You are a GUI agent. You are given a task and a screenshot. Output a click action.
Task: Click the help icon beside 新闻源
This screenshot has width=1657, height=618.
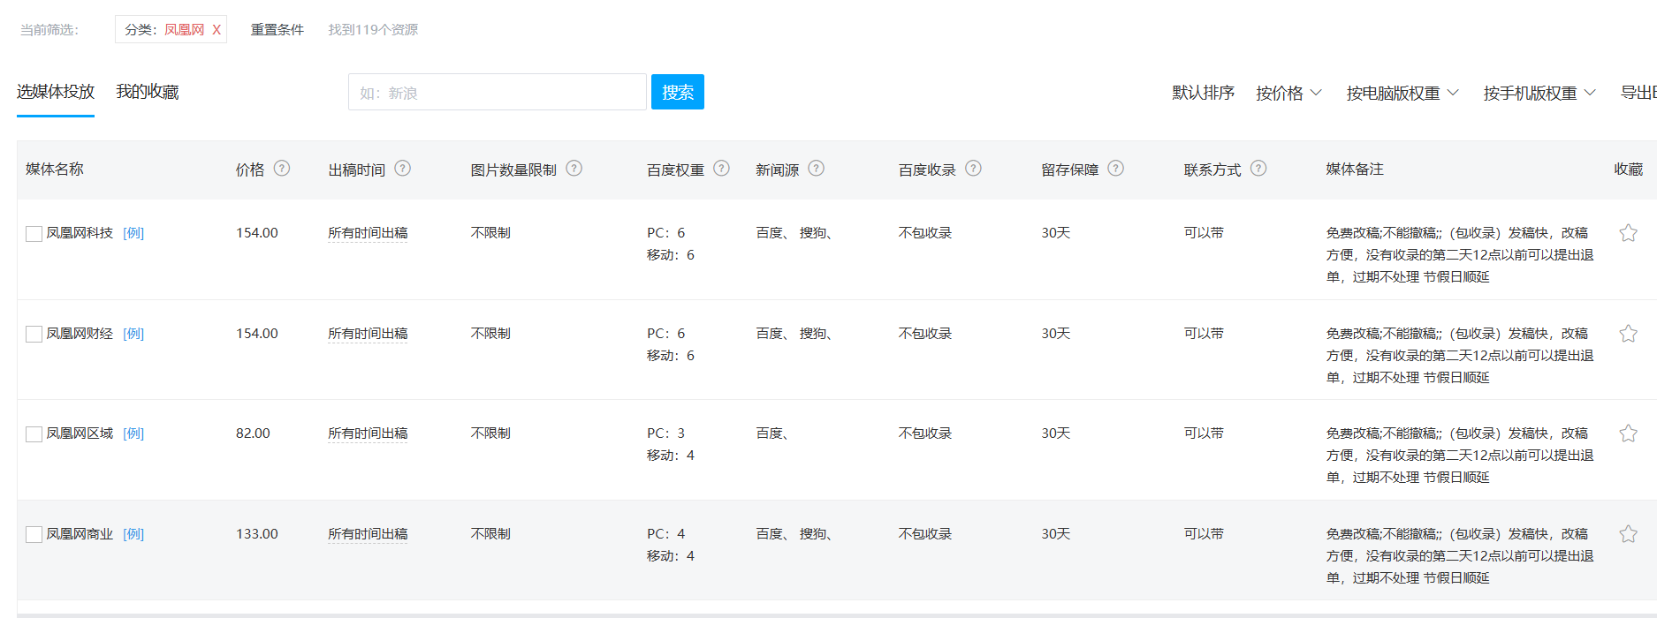[816, 169]
